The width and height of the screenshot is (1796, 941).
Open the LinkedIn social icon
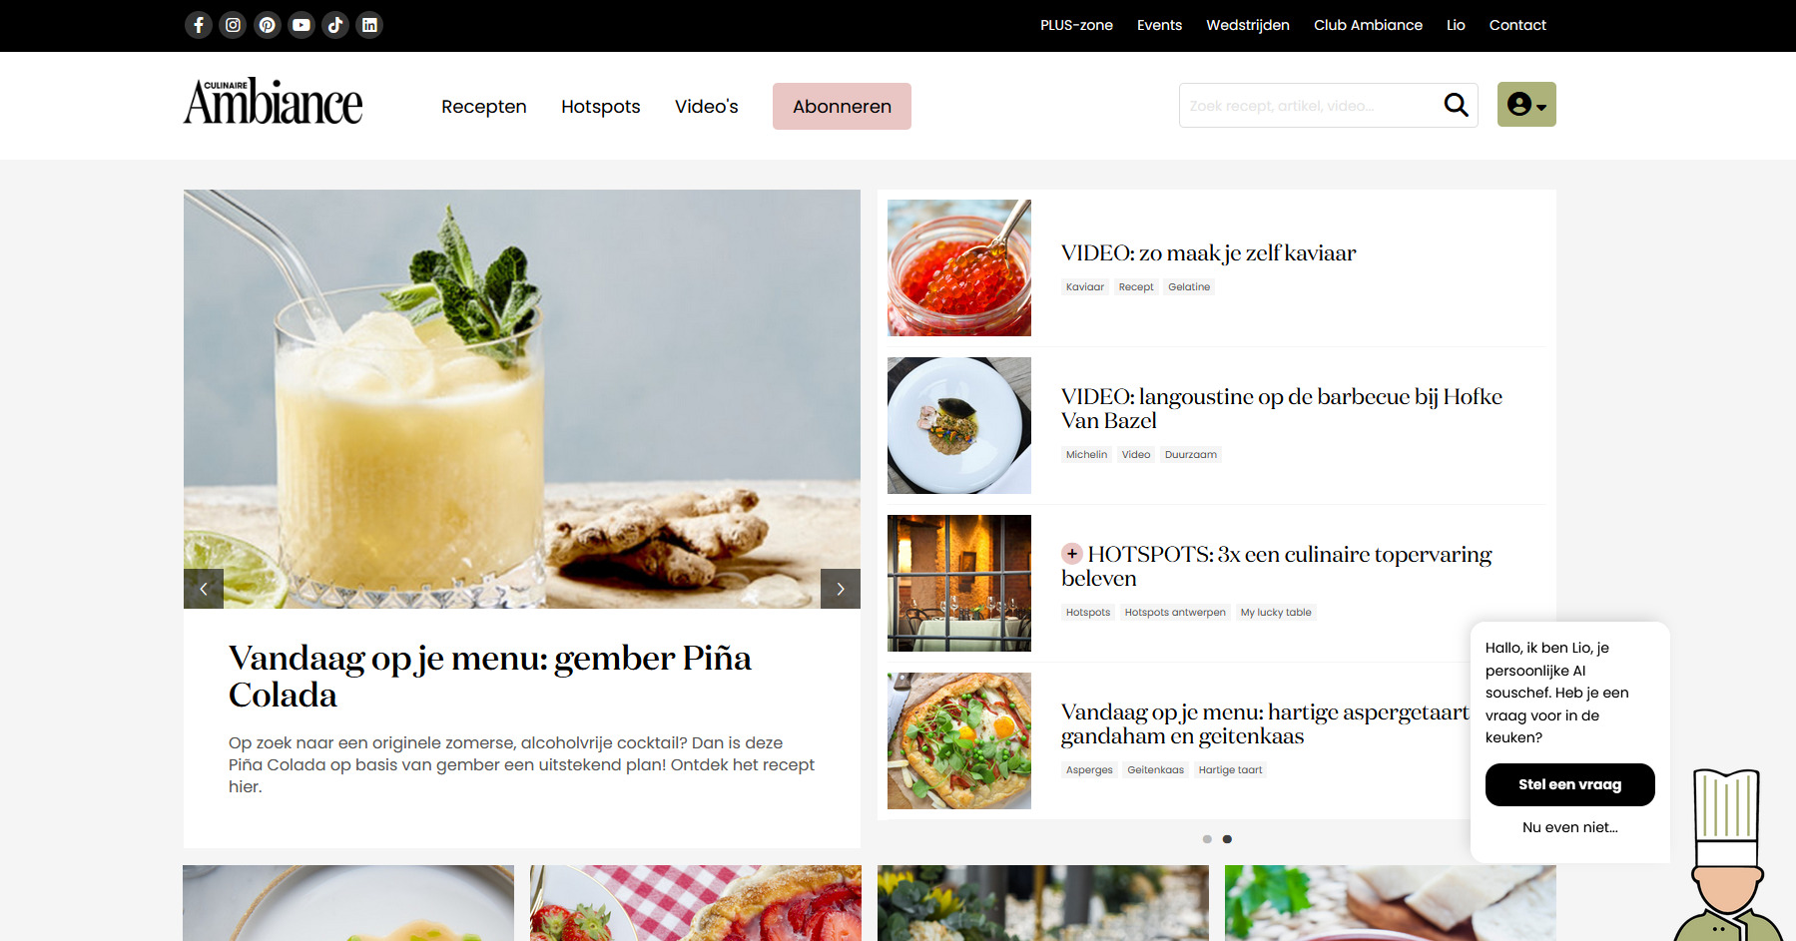point(369,25)
